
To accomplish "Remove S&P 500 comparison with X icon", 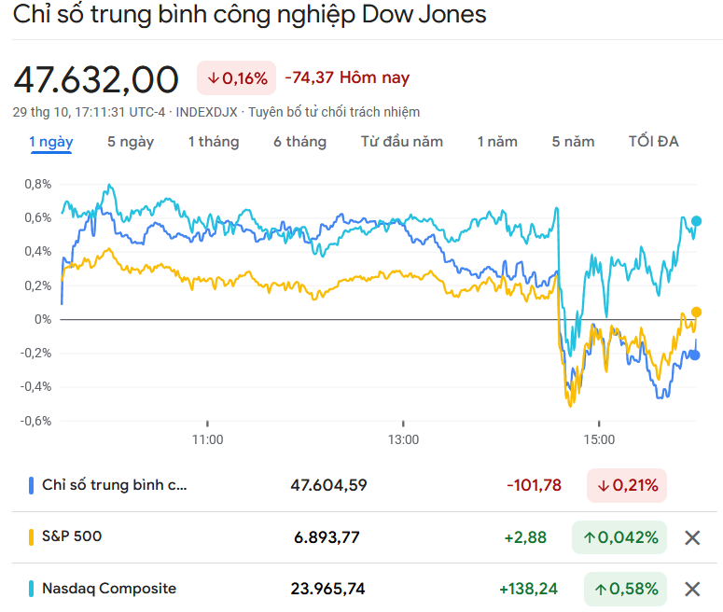I will pyautogui.click(x=692, y=537).
